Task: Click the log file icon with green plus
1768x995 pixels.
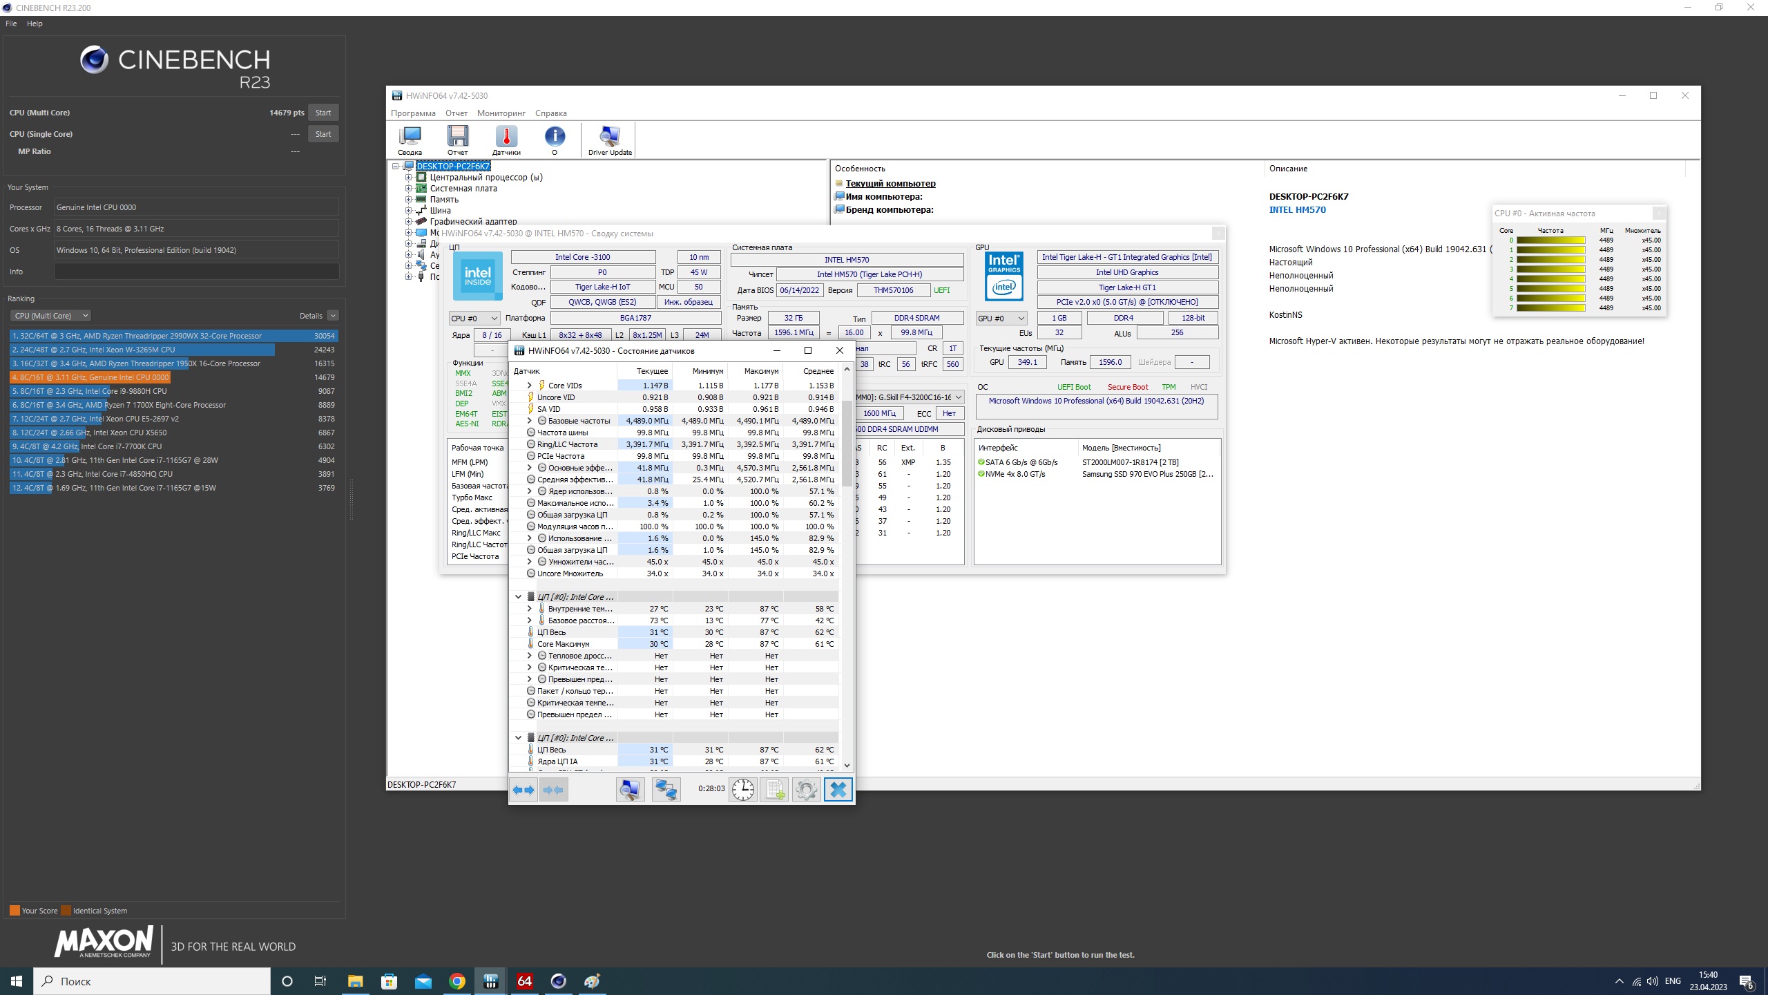Action: pos(774,789)
